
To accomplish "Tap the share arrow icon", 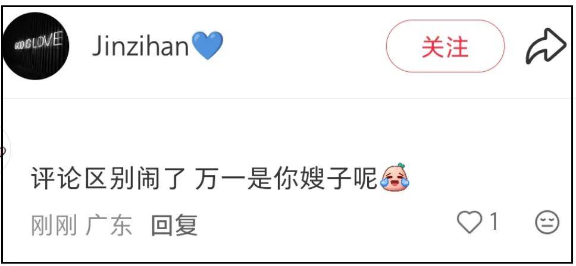I will 546,46.
